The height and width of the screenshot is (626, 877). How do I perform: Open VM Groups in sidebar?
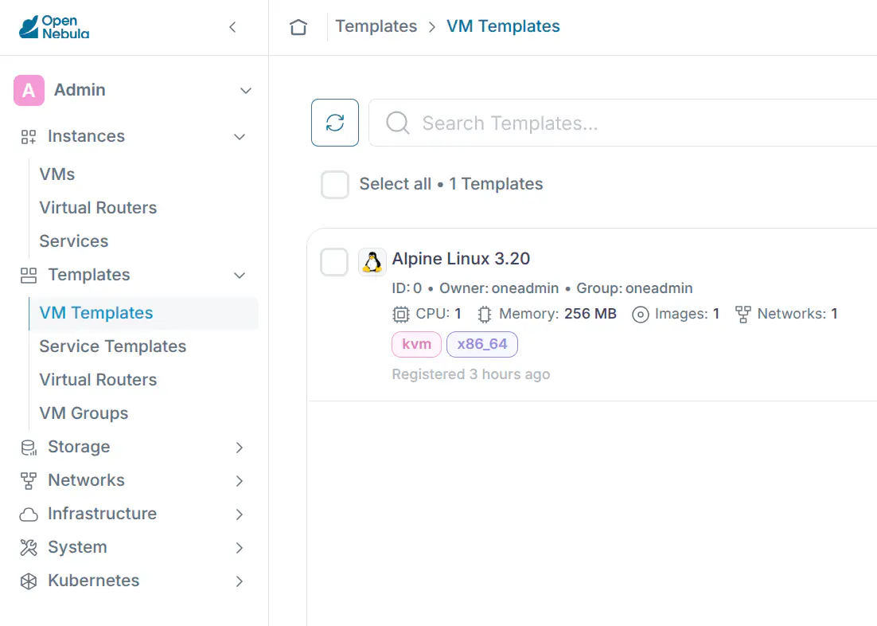pos(84,413)
